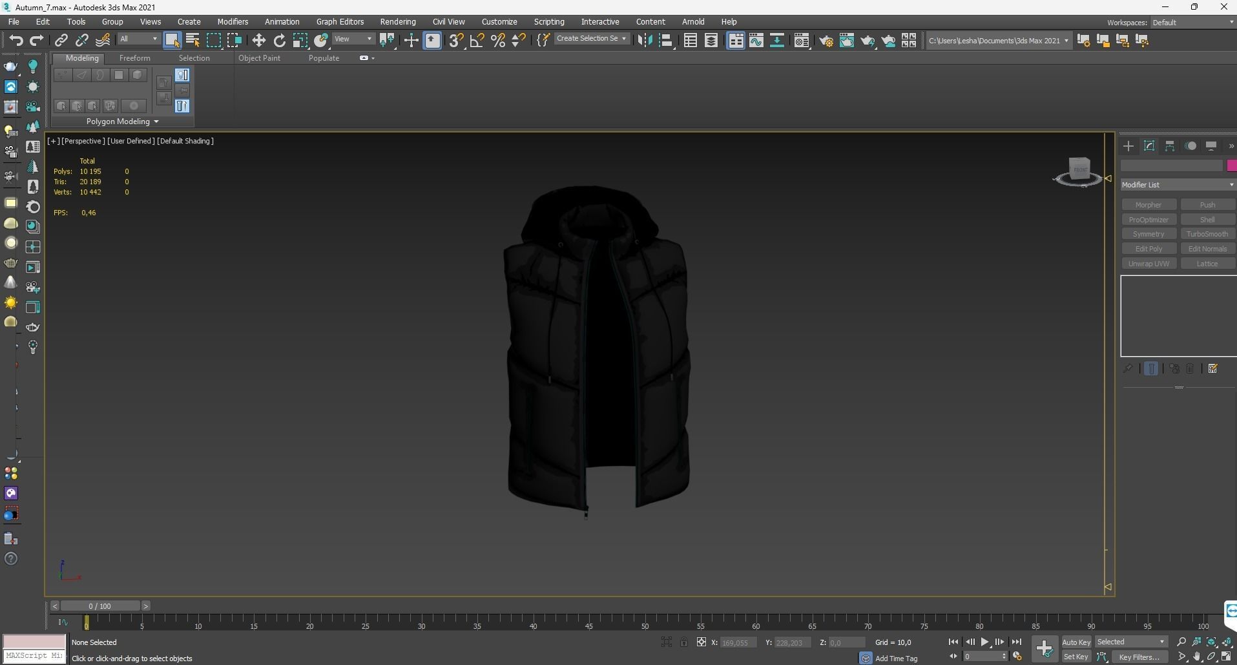The height and width of the screenshot is (665, 1237).
Task: Open the Graph Editors menu
Action: pos(340,21)
